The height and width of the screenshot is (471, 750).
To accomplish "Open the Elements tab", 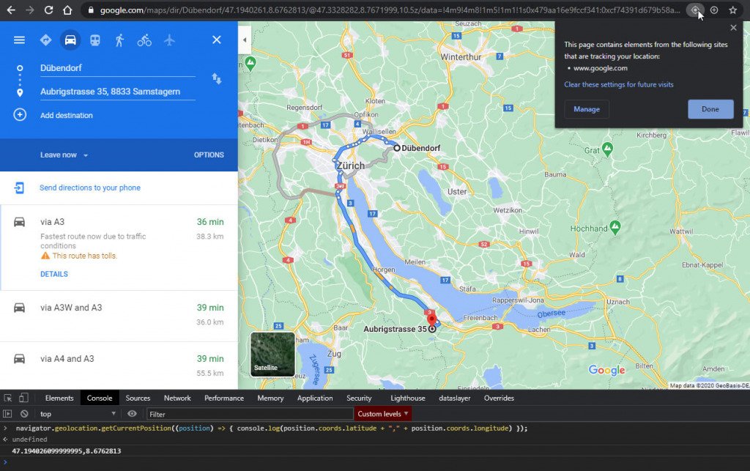I will pos(59,398).
